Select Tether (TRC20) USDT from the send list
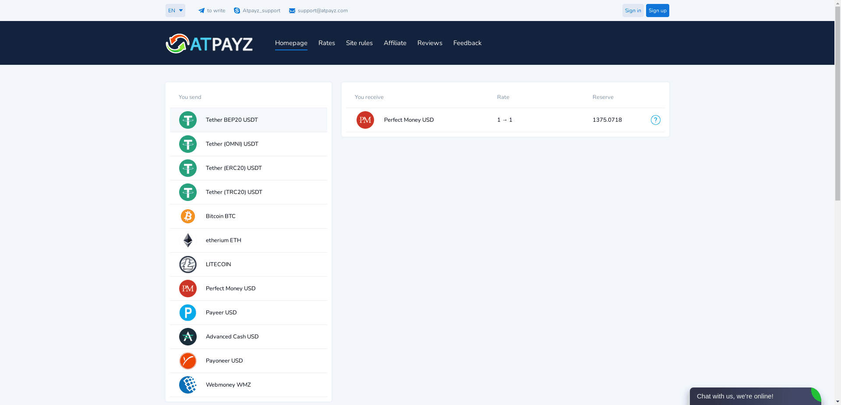The image size is (841, 405). pyautogui.click(x=234, y=192)
